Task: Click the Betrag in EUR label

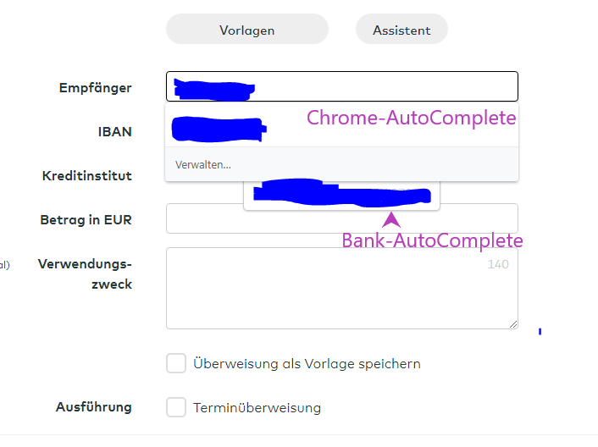Action: [x=86, y=219]
